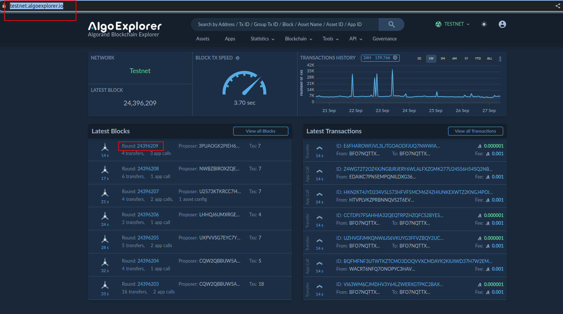
Task: Open proposer 3PUAOGK2PIEH6 address
Action: pyautogui.click(x=219, y=146)
